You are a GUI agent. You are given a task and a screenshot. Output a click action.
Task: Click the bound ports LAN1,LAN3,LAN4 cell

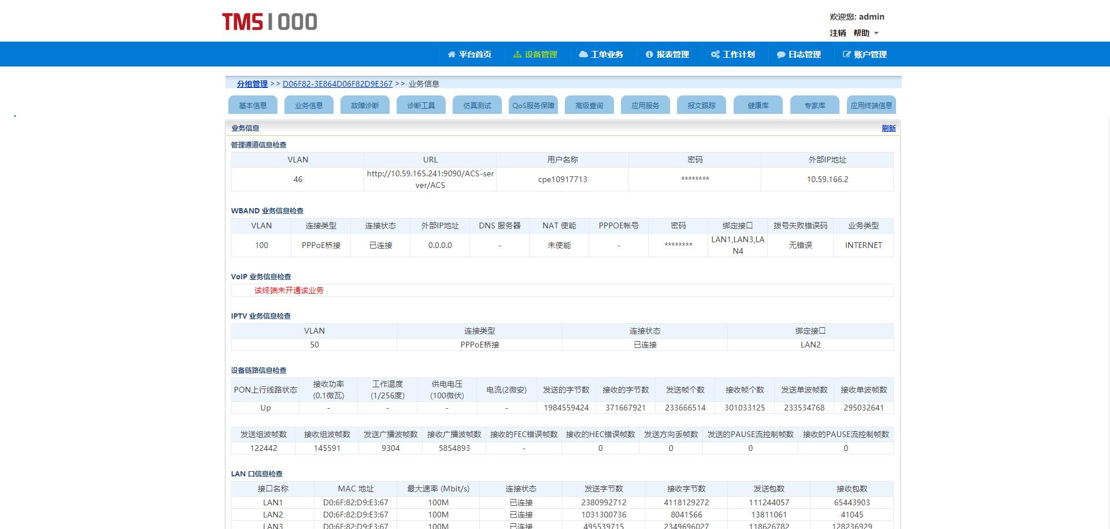[738, 245]
